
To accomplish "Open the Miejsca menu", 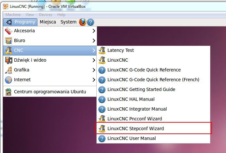I will click(x=48, y=22).
